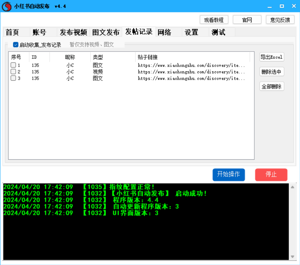Go to the 网络 tab
Image resolution: width=300 pixels, height=265 pixels.
[169, 32]
